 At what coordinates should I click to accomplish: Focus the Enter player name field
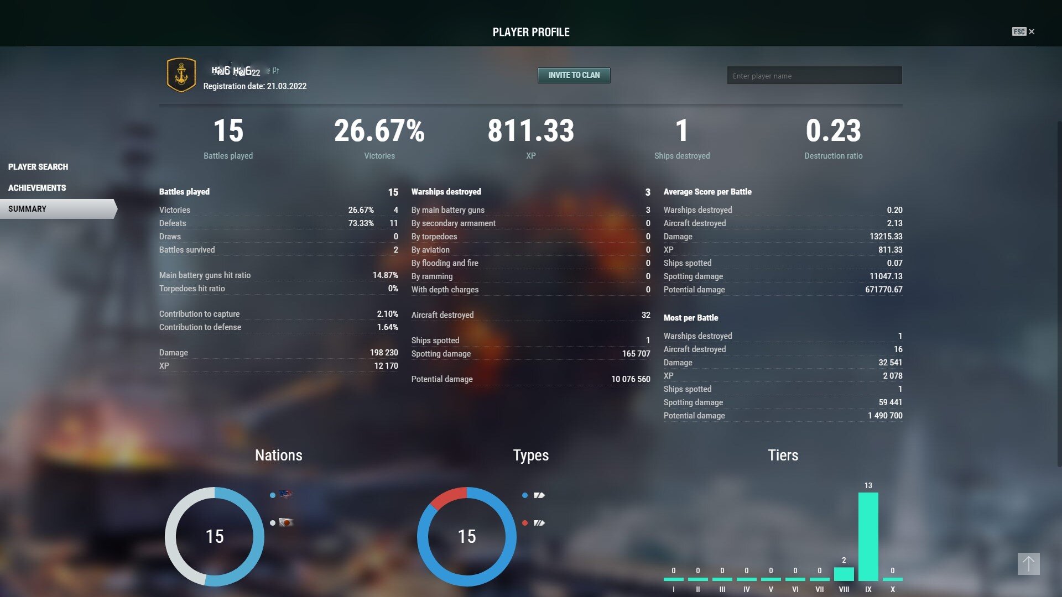click(x=814, y=76)
